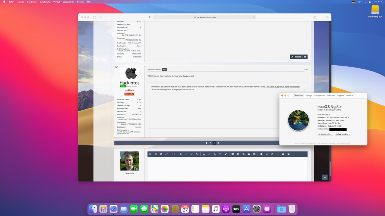This screenshot has height=216, width=385.
Task: Open System Preferences from the Dock
Action: tap(256, 209)
